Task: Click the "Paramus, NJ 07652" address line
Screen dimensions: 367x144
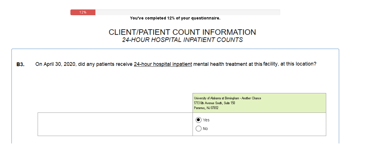Action: [x=206, y=108]
